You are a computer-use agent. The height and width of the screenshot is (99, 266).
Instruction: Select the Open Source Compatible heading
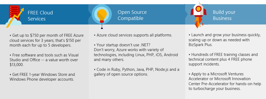point(132,15)
